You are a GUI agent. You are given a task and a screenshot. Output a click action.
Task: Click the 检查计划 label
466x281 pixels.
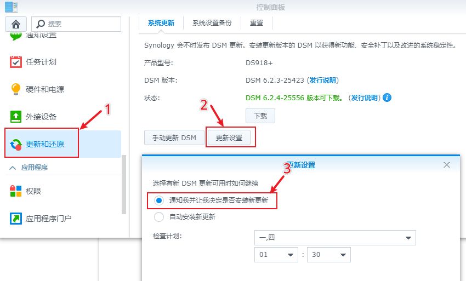(x=167, y=236)
